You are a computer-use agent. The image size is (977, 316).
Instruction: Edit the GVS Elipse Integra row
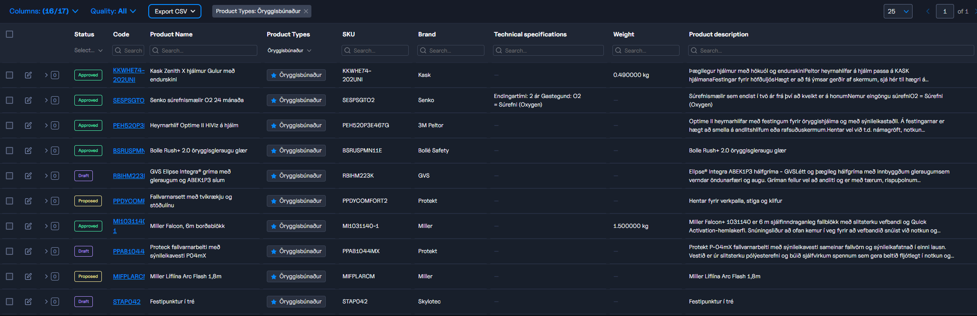pyautogui.click(x=28, y=176)
